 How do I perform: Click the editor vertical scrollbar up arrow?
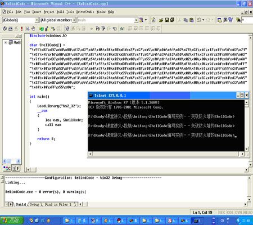tap(250, 38)
